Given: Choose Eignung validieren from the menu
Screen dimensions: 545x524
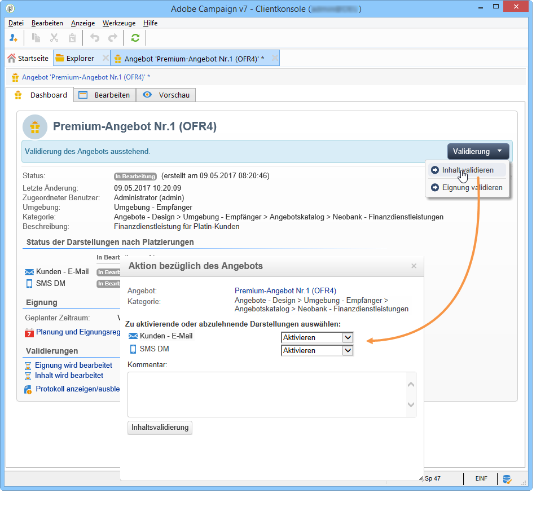Looking at the screenshot, I should click(x=467, y=187).
